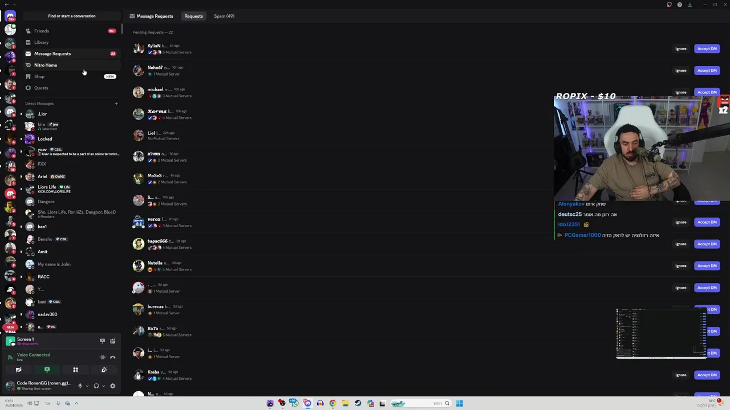Open Steam from the taskbar

coord(358,403)
